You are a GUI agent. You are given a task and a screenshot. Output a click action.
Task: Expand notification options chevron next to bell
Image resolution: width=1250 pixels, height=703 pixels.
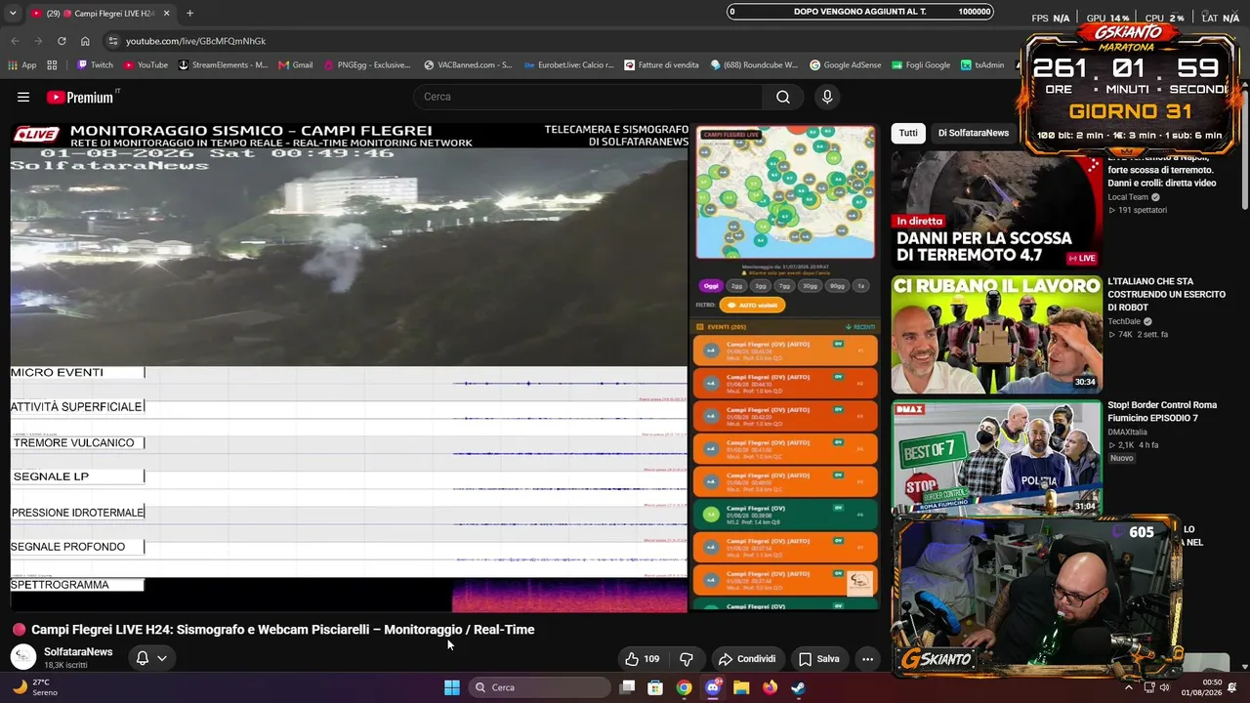click(162, 658)
